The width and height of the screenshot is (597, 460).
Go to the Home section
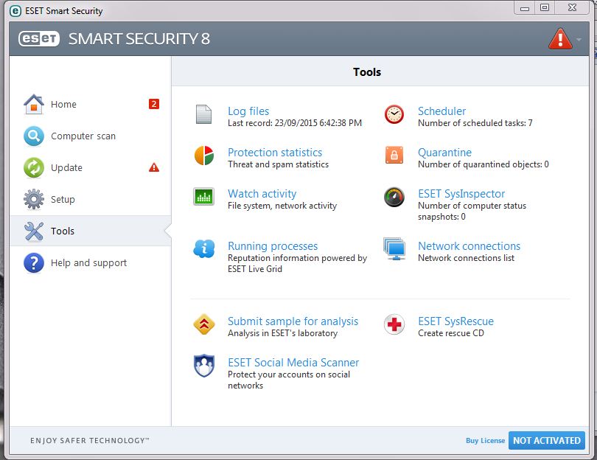[63, 105]
